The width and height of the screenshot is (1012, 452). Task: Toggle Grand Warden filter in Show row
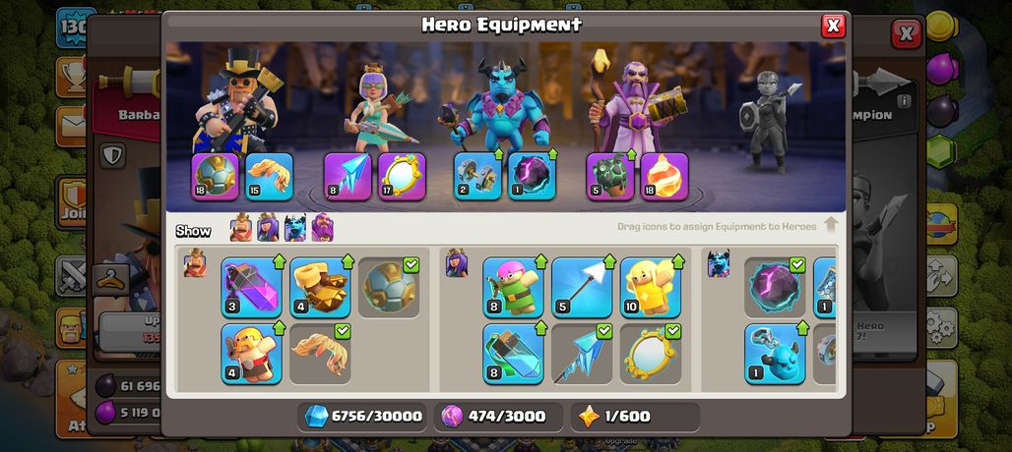pos(322,227)
